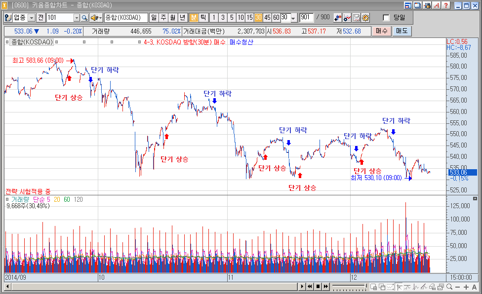Viewport: 482px width, 294px height.
Task: Click the minus zoom-out icon
Action: (x=457, y=287)
